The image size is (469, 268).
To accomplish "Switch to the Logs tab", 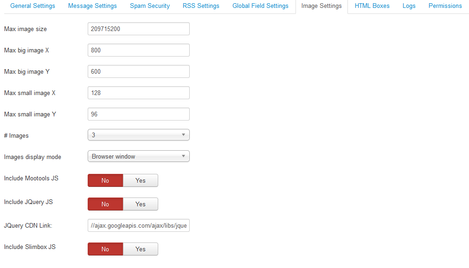I will pyautogui.click(x=409, y=6).
